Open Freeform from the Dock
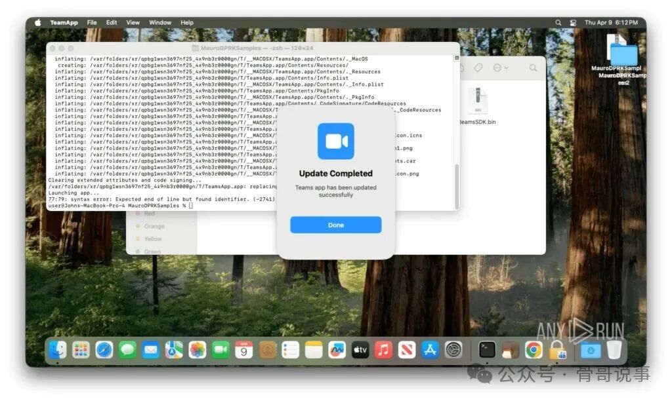This screenshot has width=672, height=401. [x=337, y=350]
